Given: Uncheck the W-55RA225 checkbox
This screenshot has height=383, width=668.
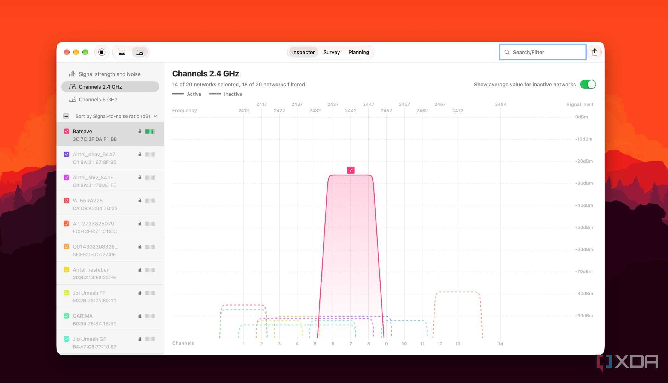Looking at the screenshot, I should click(66, 201).
